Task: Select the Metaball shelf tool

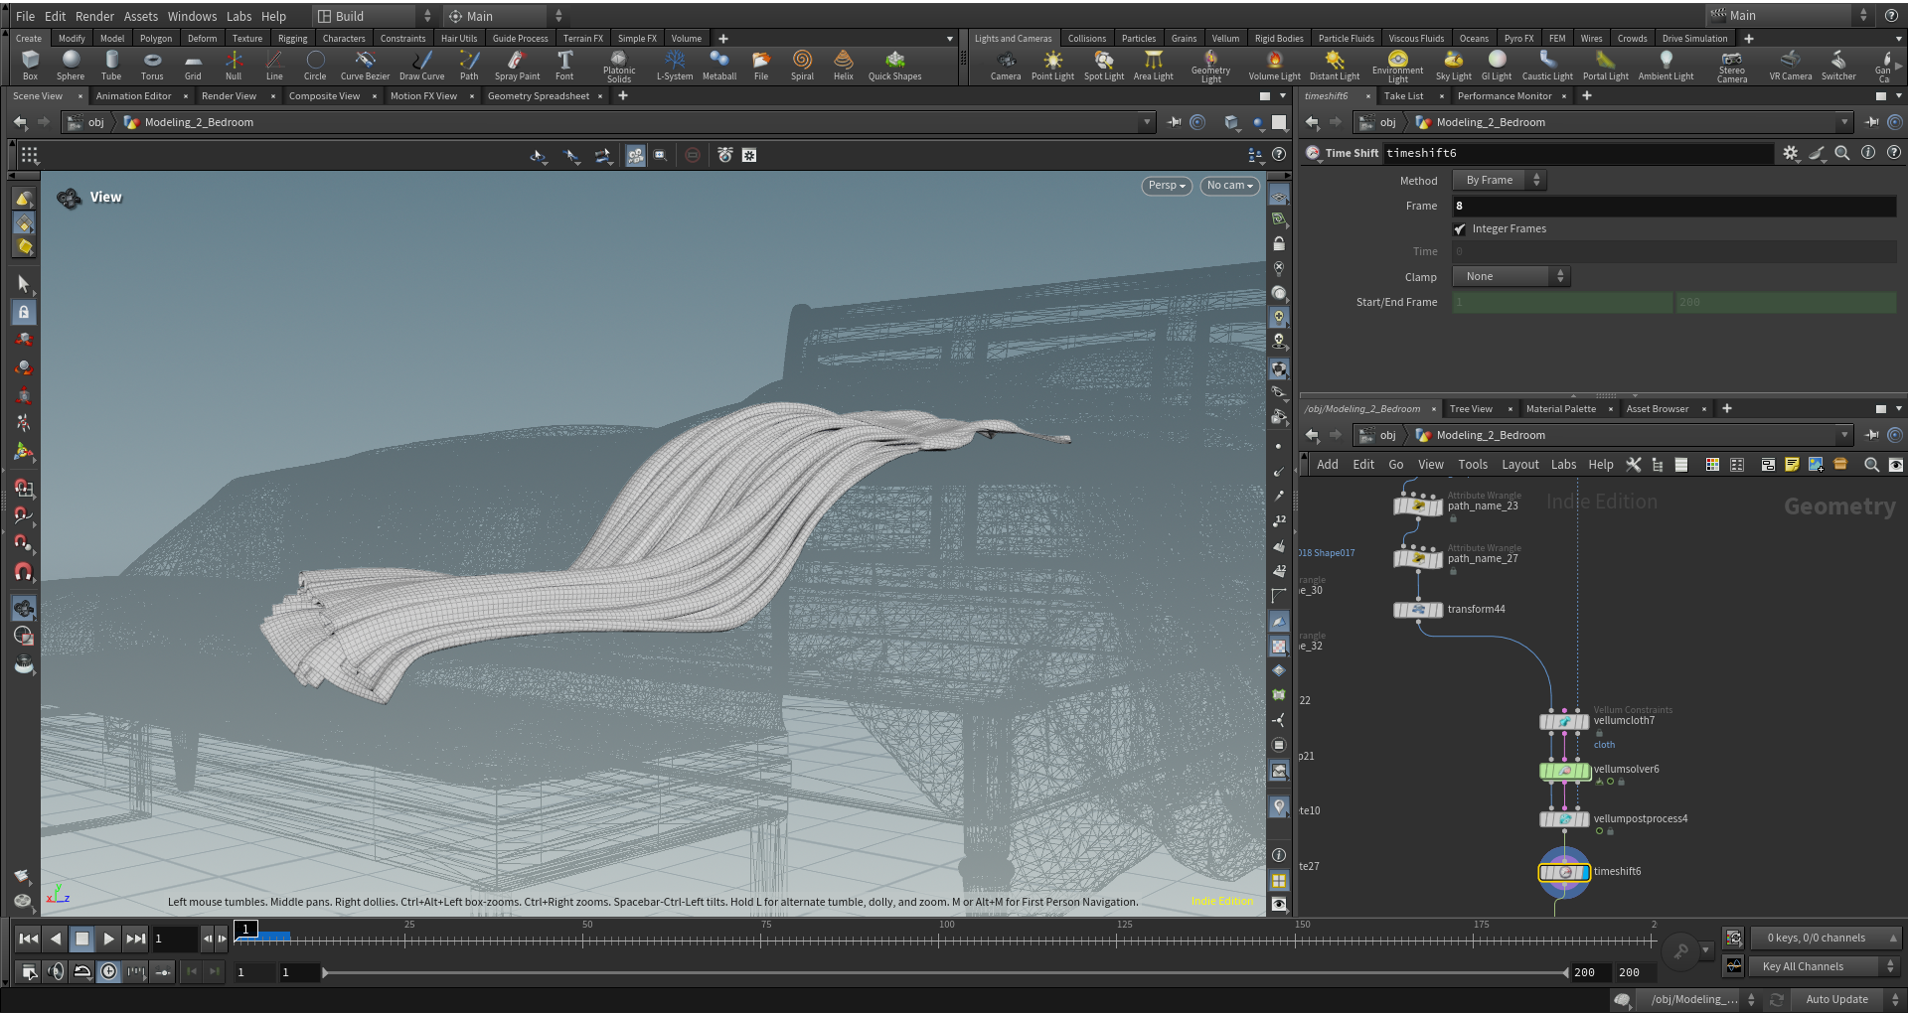Action: (x=718, y=66)
